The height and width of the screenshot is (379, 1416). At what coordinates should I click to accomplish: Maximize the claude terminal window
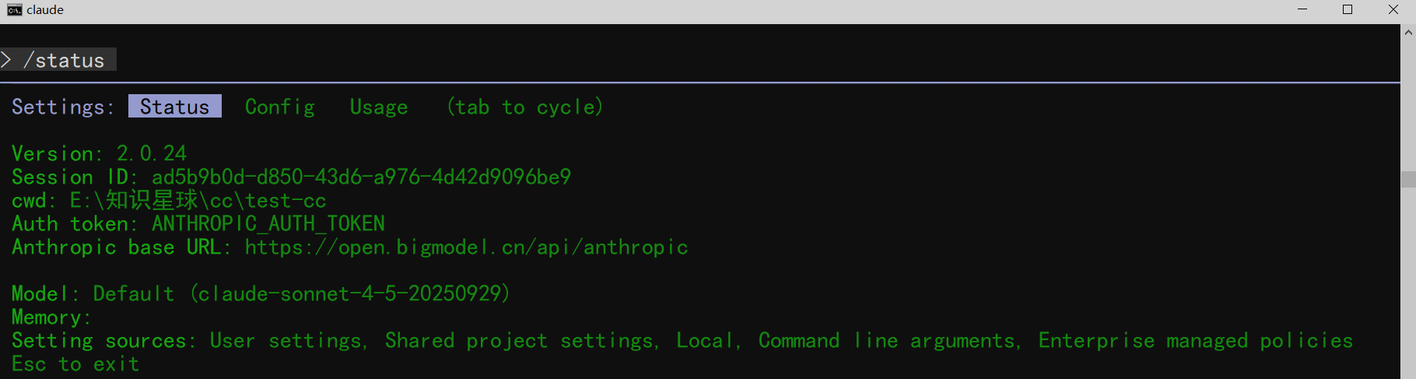pyautogui.click(x=1348, y=10)
